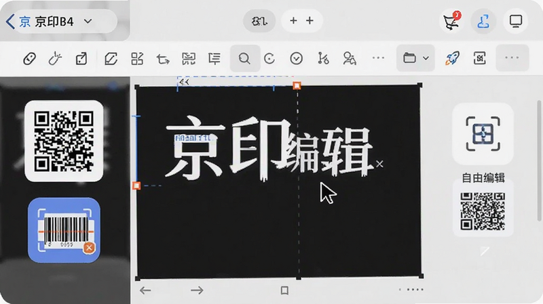Viewport: 543px width, 304px height.
Task: Click the monitor display icon
Action: tap(516, 21)
